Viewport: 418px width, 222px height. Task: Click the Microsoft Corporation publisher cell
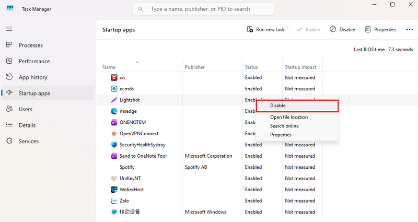[x=208, y=156]
